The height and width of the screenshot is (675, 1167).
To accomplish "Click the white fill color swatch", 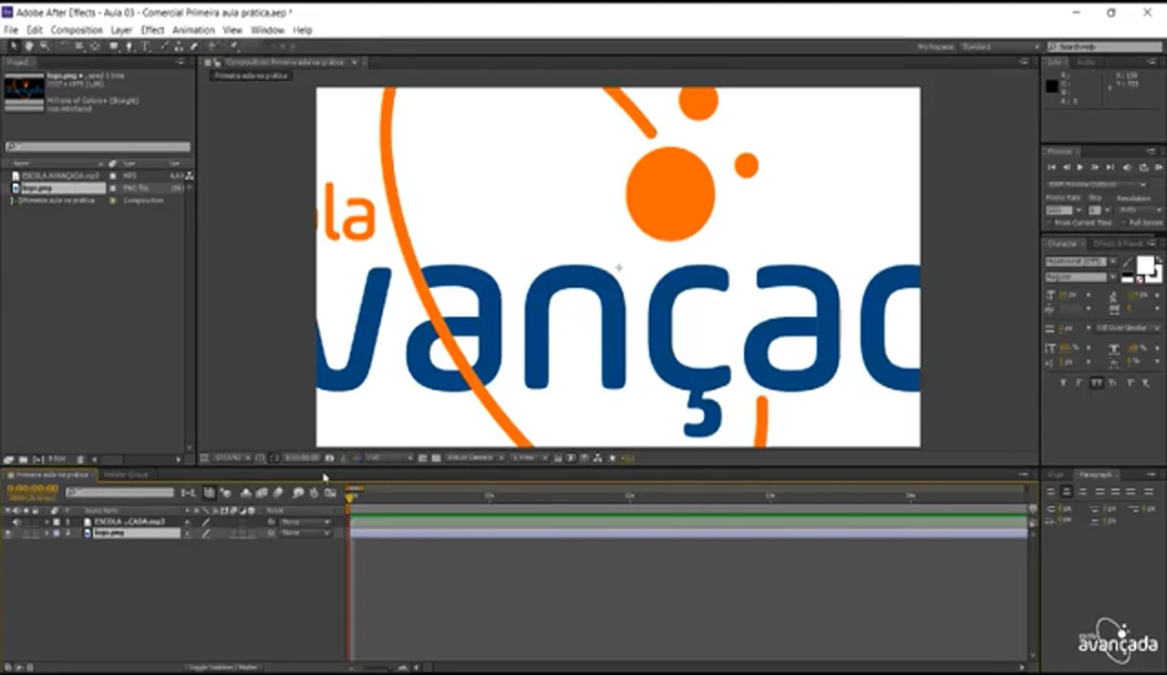I will [1145, 264].
